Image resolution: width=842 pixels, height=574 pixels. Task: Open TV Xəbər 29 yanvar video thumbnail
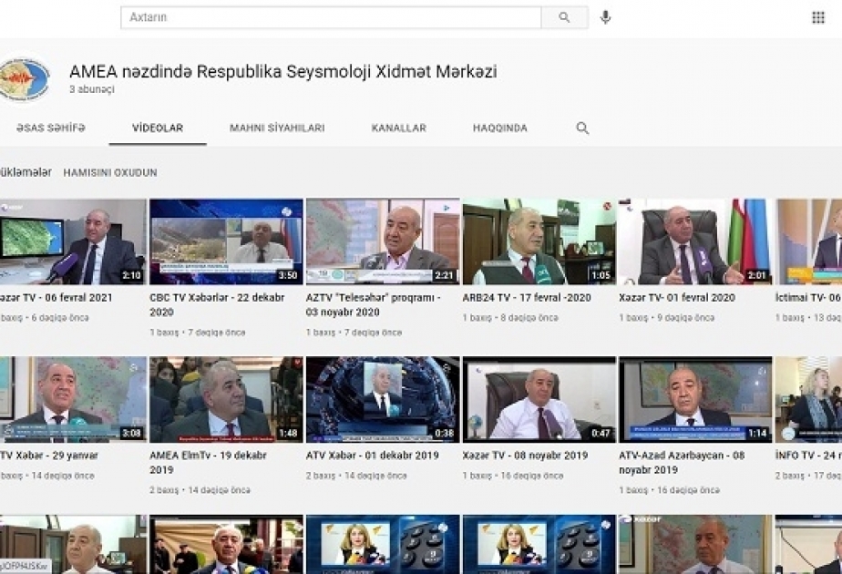pos(73,399)
